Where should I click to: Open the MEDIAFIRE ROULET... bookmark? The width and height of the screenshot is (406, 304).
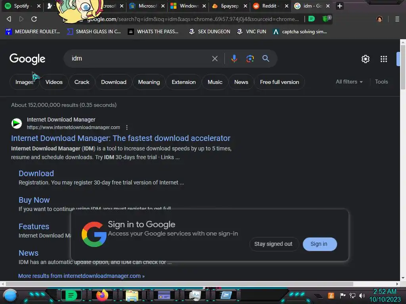click(33, 32)
